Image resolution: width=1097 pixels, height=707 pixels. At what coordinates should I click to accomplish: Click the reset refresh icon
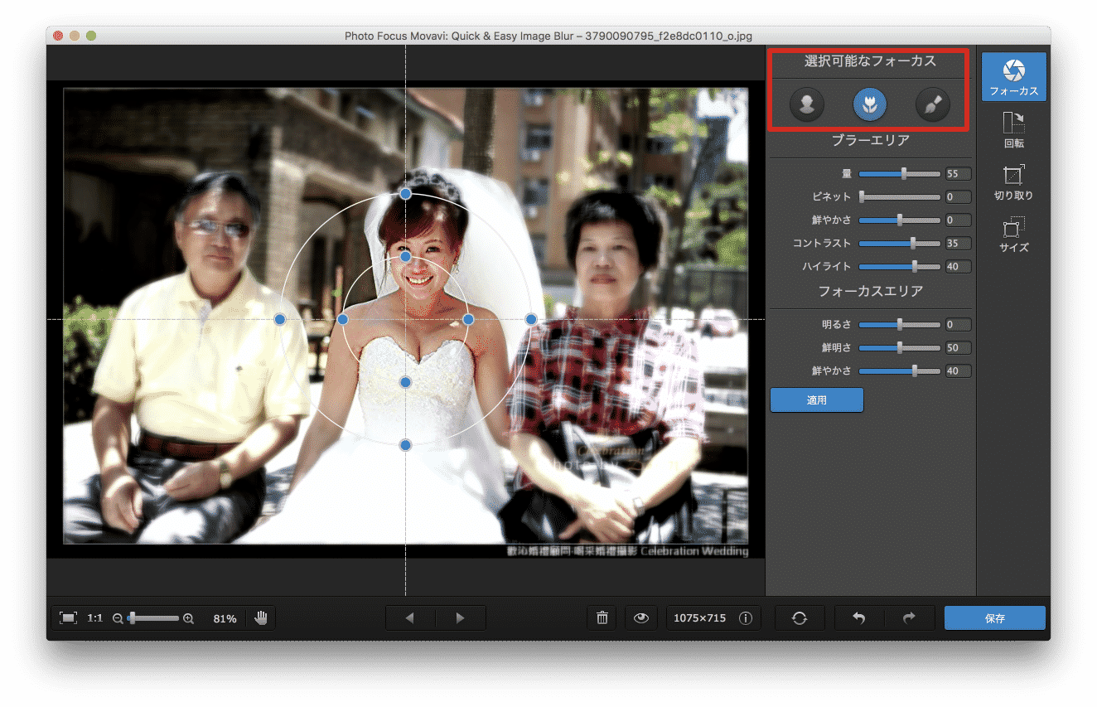click(799, 618)
